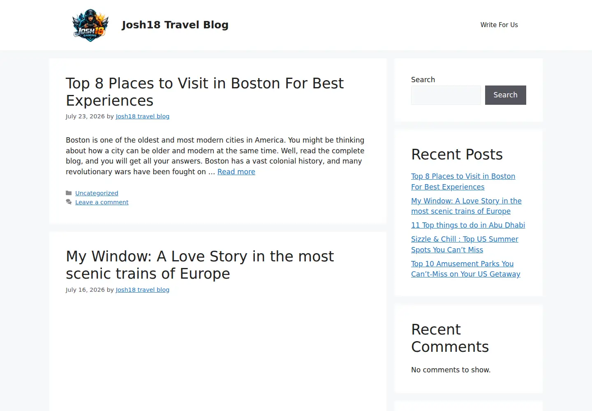Open recent post Sizzle & Chill Summer Spots
592x411 pixels.
click(465, 245)
